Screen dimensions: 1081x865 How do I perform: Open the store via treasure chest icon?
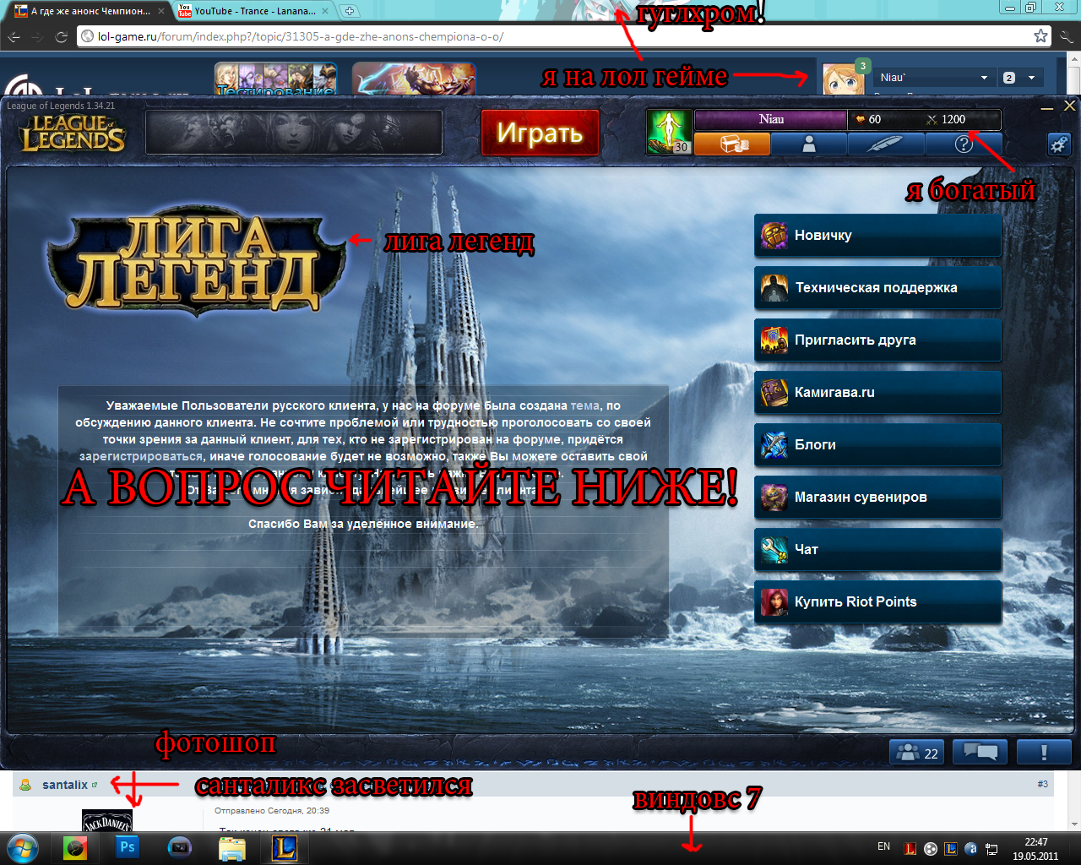coord(732,144)
